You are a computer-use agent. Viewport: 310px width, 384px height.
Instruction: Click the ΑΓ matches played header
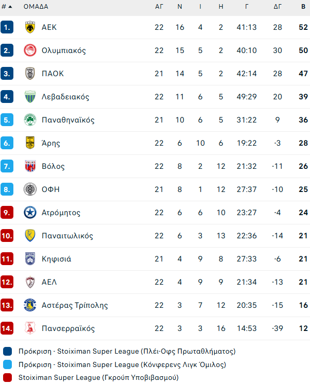click(x=159, y=7)
